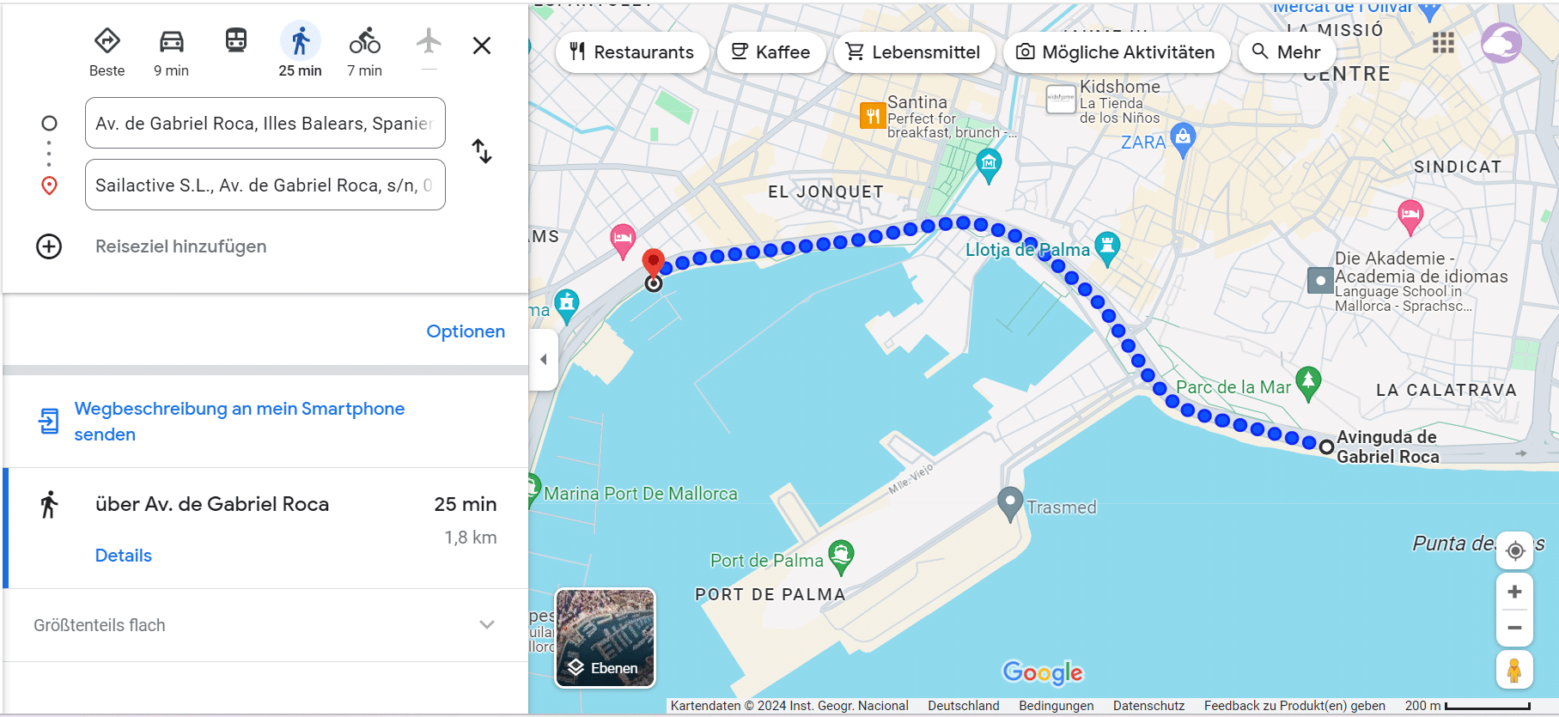Zoom in the map with plus

point(1515,592)
